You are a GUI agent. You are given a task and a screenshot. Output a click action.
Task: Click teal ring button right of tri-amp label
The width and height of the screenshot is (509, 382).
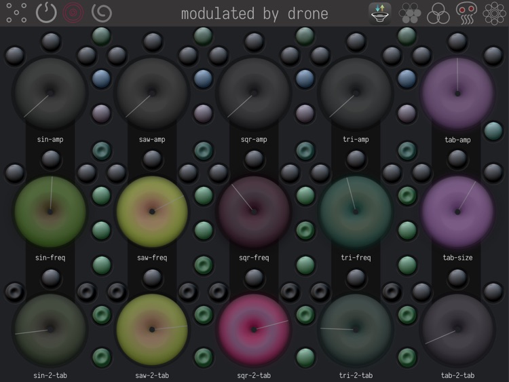coord(407,151)
